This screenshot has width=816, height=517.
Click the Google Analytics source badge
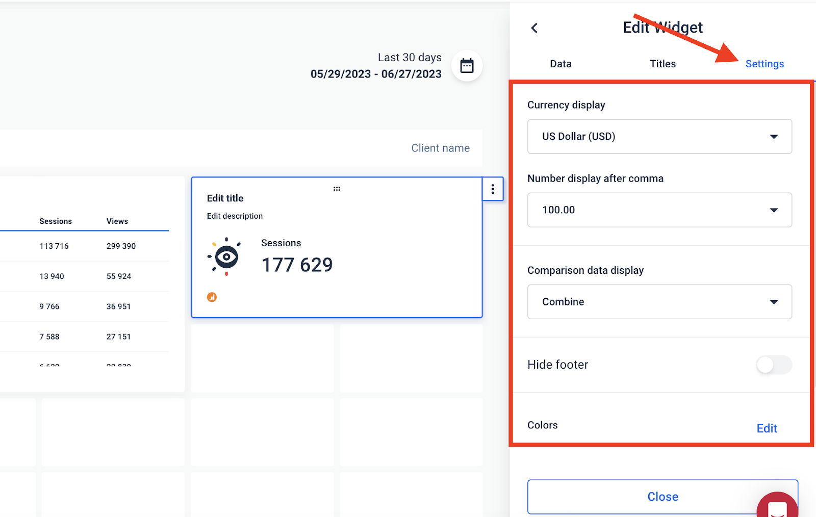212,296
